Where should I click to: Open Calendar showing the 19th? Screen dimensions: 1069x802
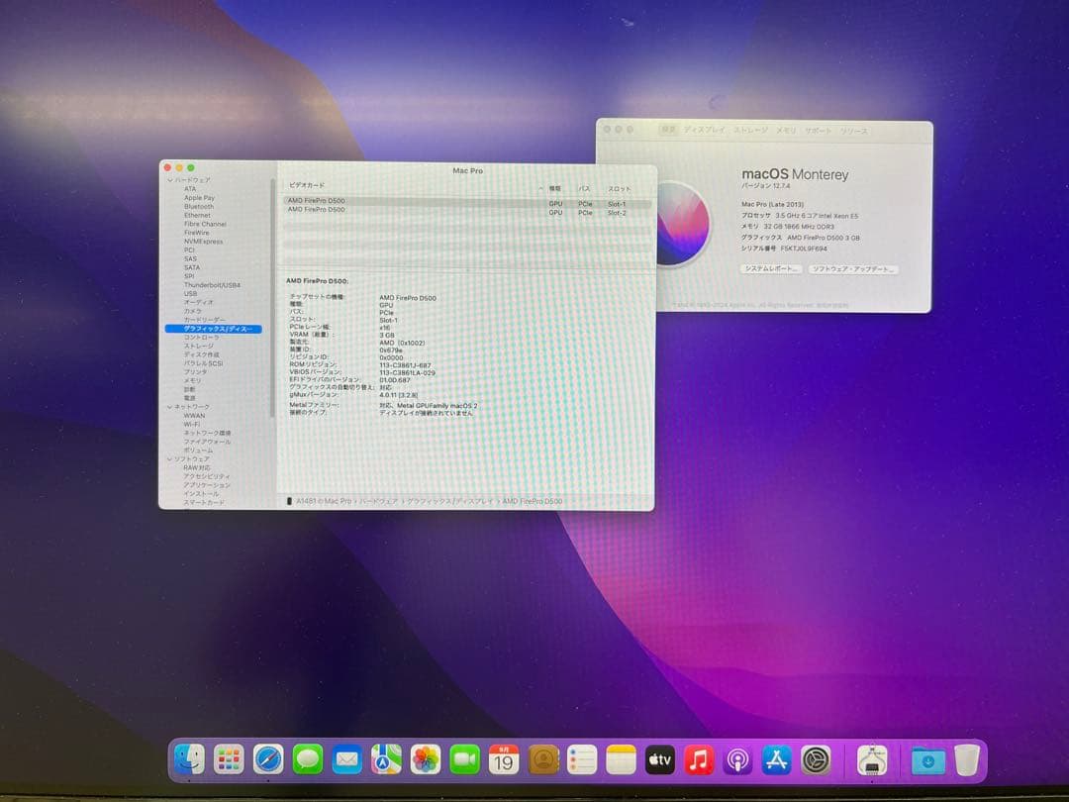506,760
